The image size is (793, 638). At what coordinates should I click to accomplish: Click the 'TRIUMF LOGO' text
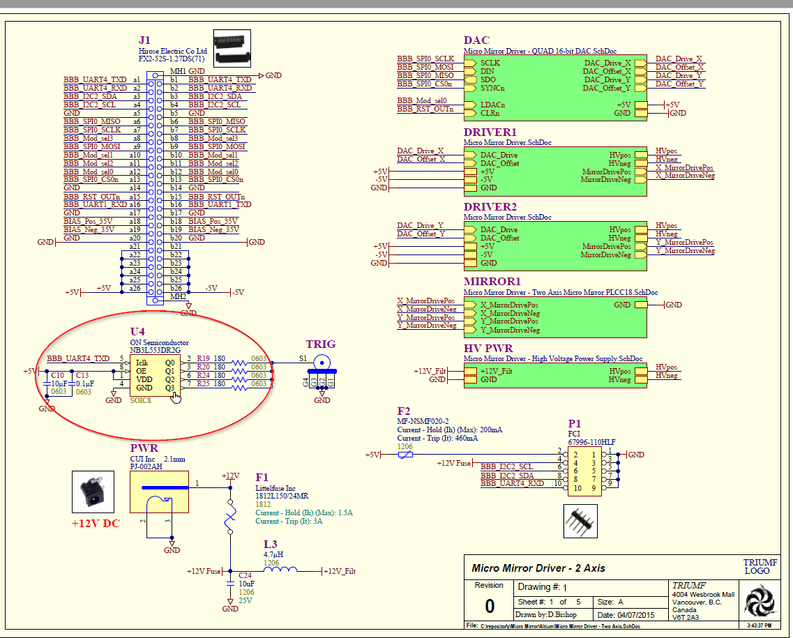coord(760,567)
